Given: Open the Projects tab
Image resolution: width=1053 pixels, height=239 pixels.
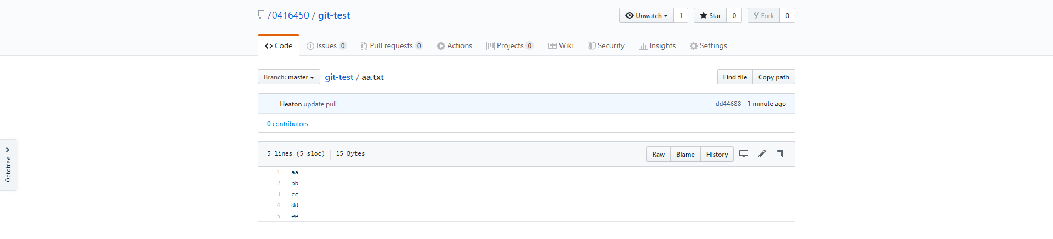Looking at the screenshot, I should (x=510, y=45).
